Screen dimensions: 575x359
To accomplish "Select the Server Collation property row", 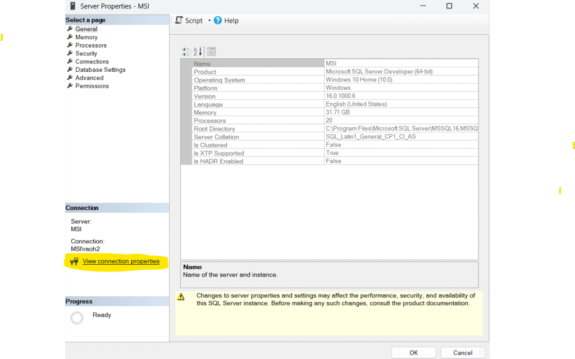I will point(216,137).
